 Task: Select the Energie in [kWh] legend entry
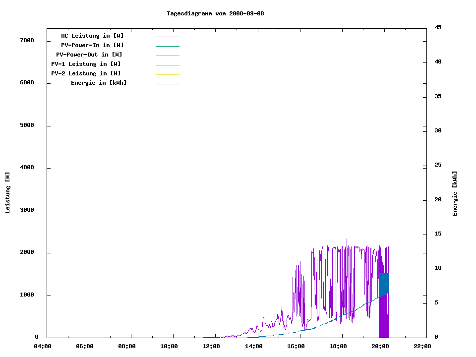(99, 83)
